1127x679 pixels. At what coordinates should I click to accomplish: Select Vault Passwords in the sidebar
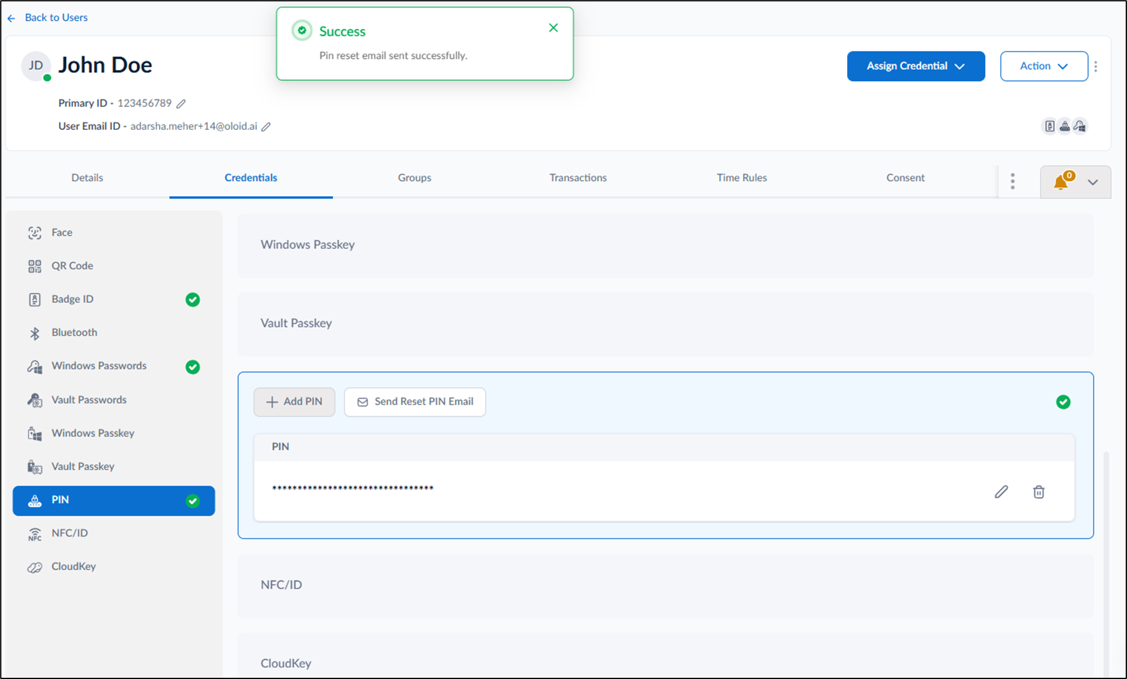(x=114, y=399)
